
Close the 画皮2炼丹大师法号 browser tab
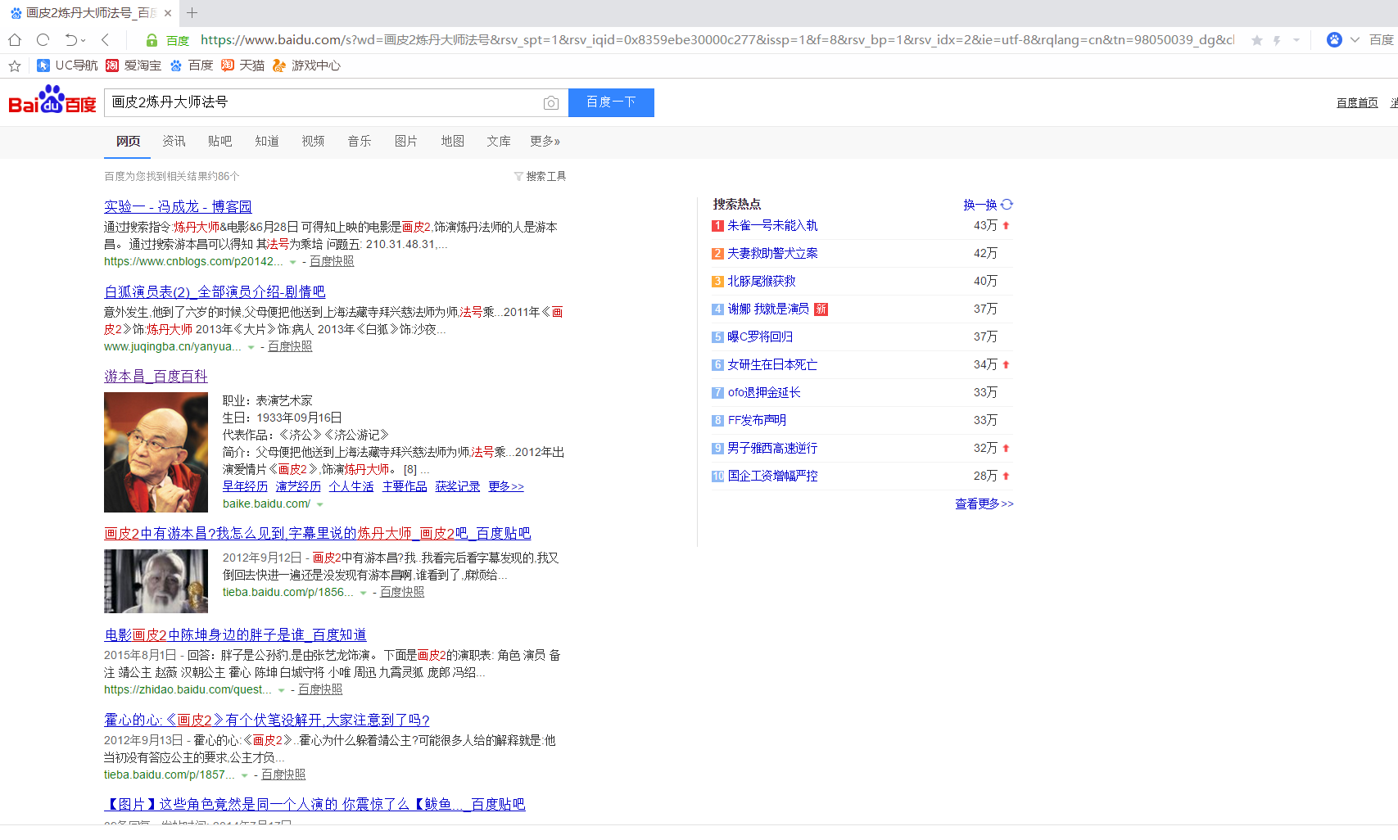click(x=168, y=13)
